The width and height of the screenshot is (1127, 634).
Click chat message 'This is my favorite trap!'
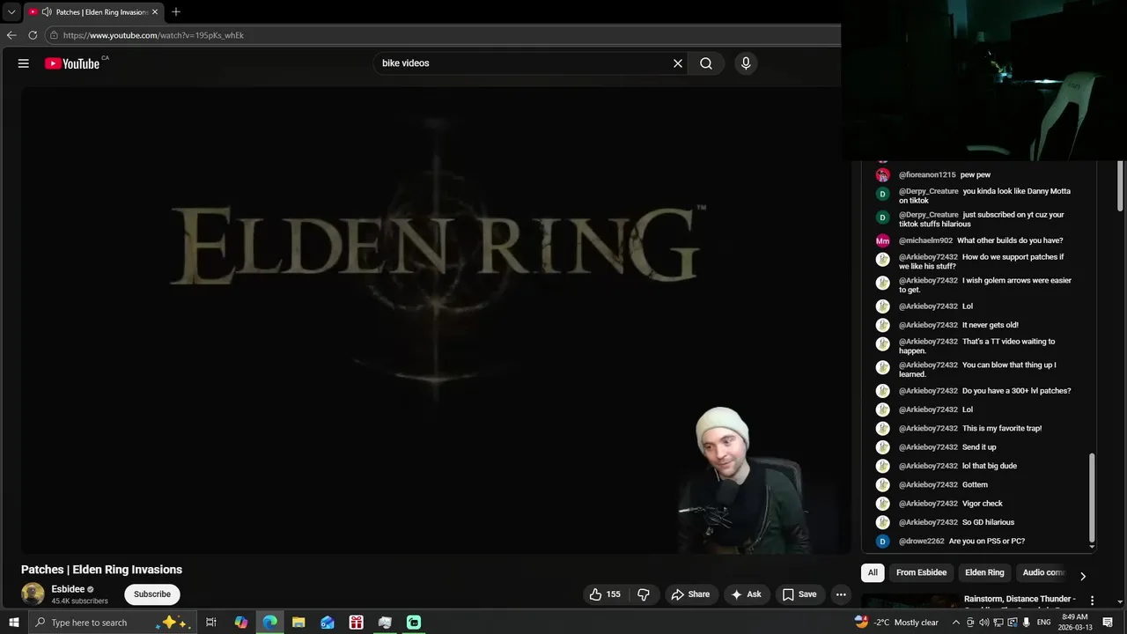click(x=1002, y=429)
